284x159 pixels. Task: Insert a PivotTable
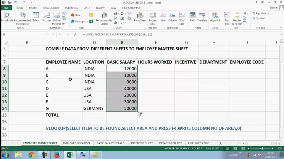point(7,17)
